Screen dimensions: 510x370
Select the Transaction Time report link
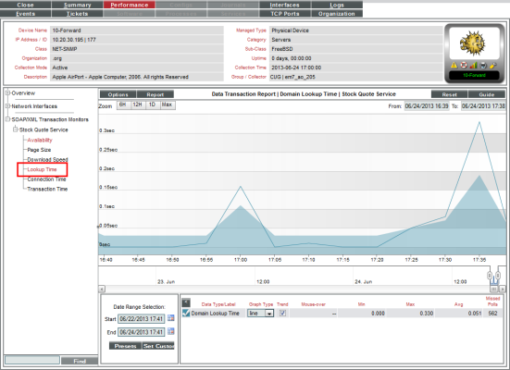pos(47,189)
